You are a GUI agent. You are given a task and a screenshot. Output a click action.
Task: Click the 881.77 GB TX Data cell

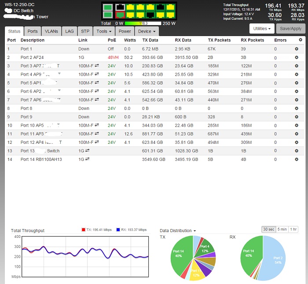point(152,134)
